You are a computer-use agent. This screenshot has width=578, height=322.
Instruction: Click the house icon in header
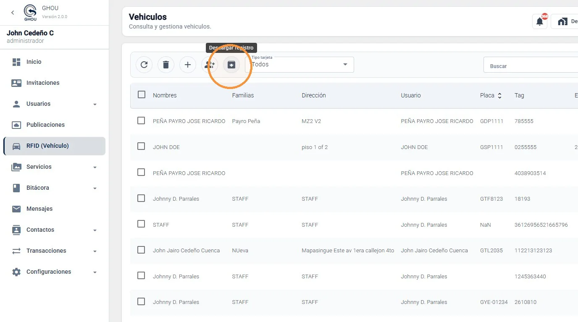tap(562, 21)
